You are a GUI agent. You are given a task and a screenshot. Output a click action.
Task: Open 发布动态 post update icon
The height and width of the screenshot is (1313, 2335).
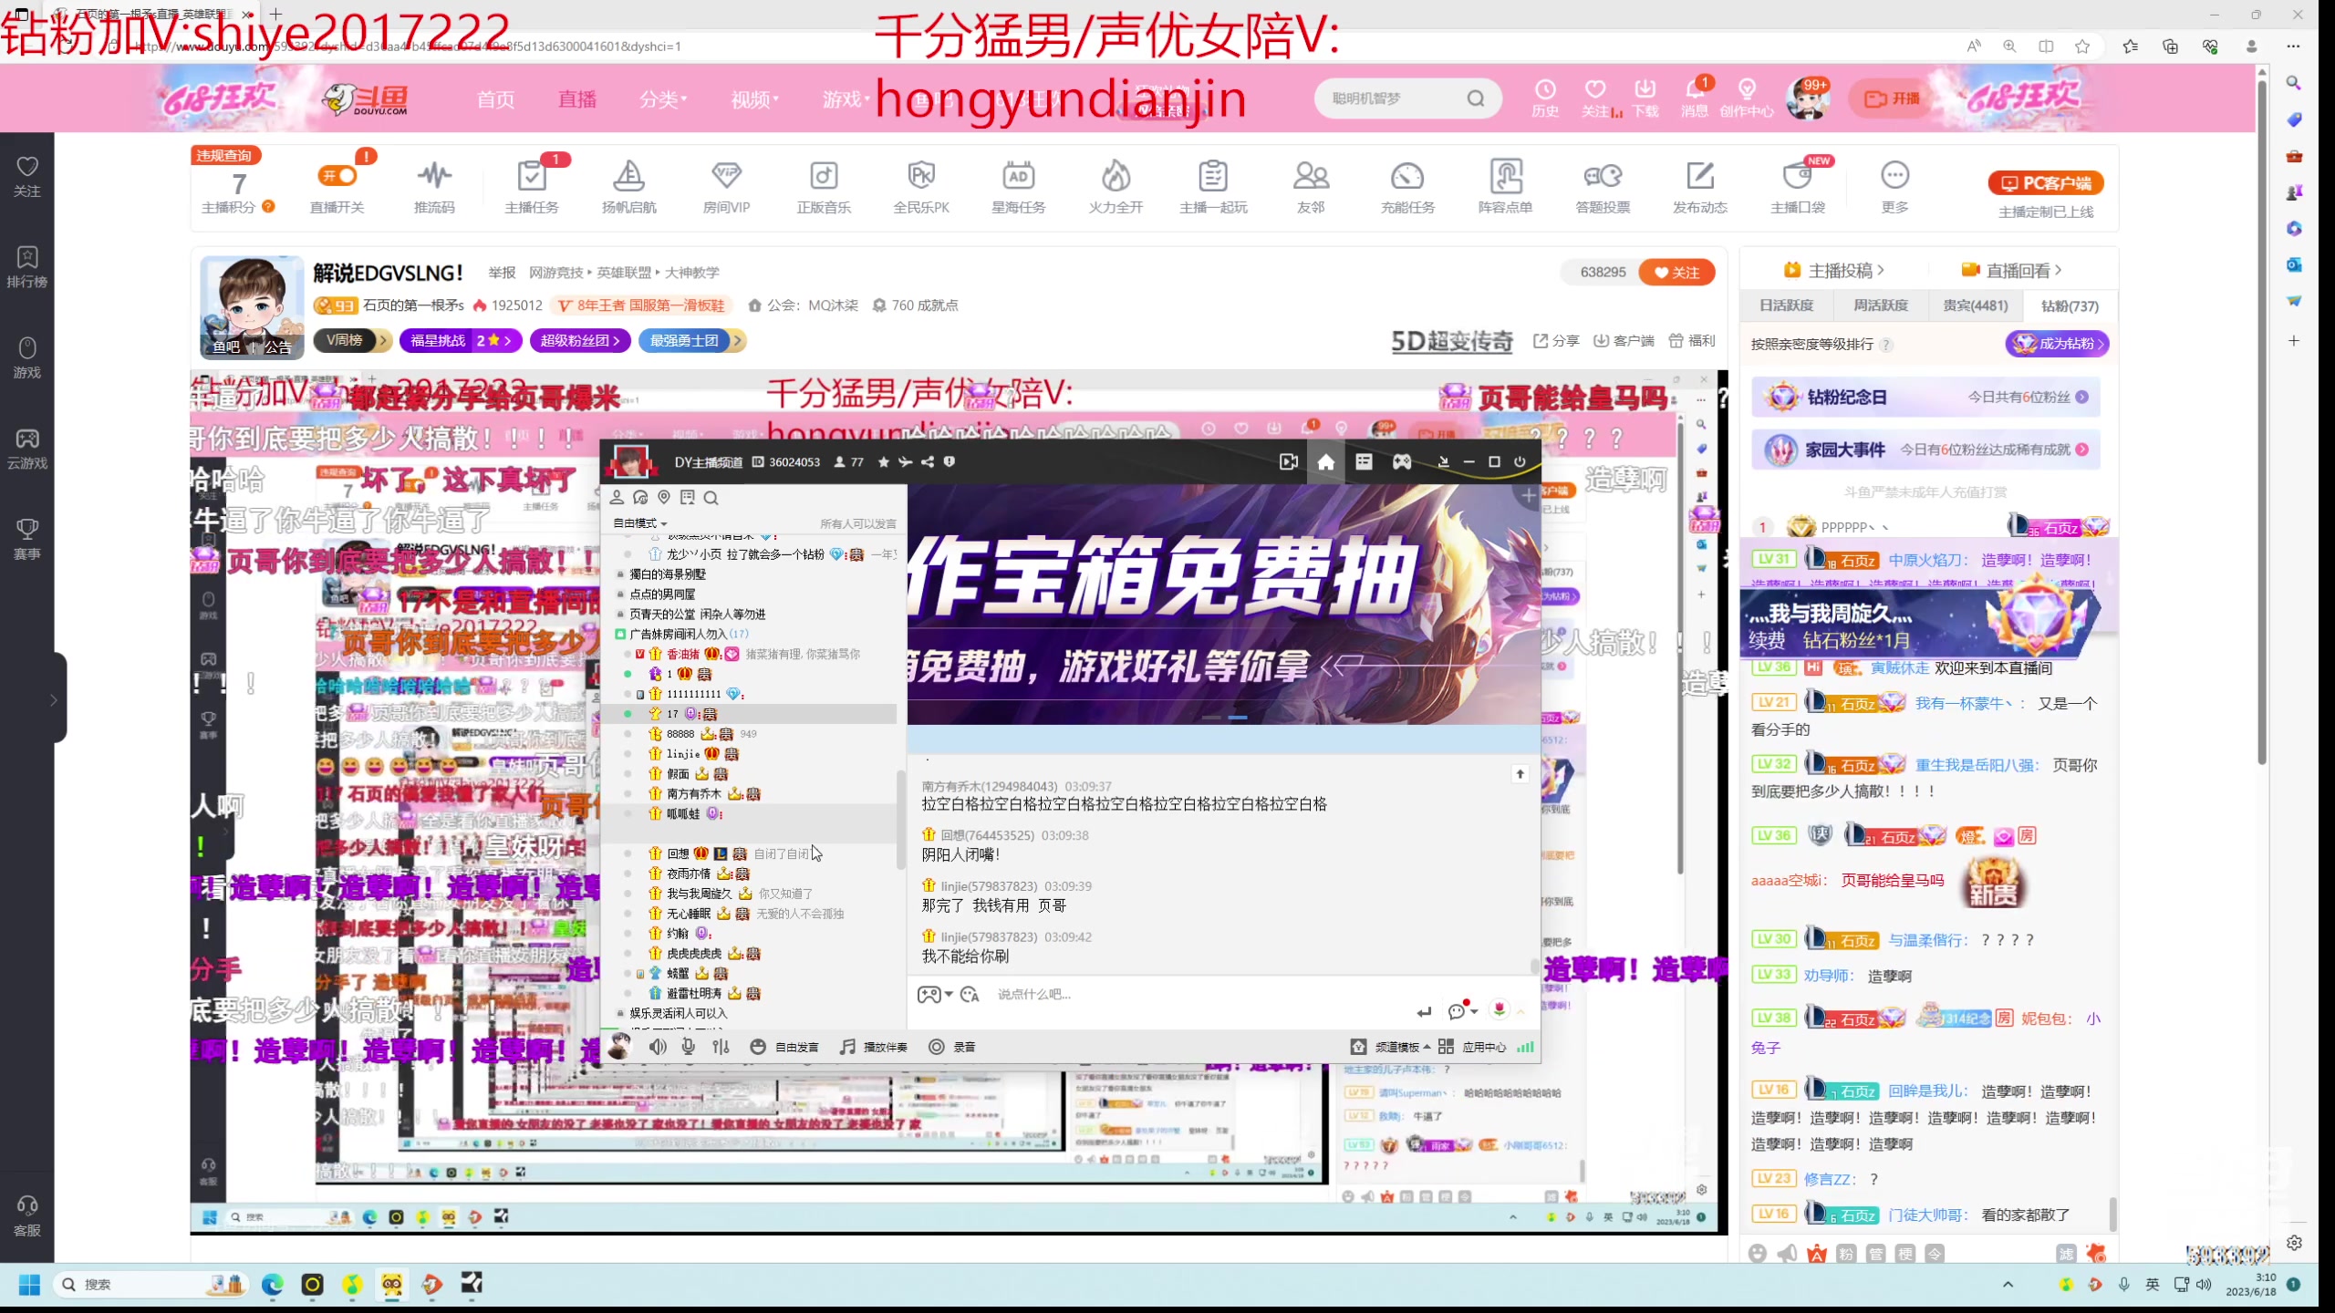point(1700,187)
